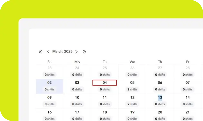
Task: Choose date 19 in the calendar
Action: [132, 112]
